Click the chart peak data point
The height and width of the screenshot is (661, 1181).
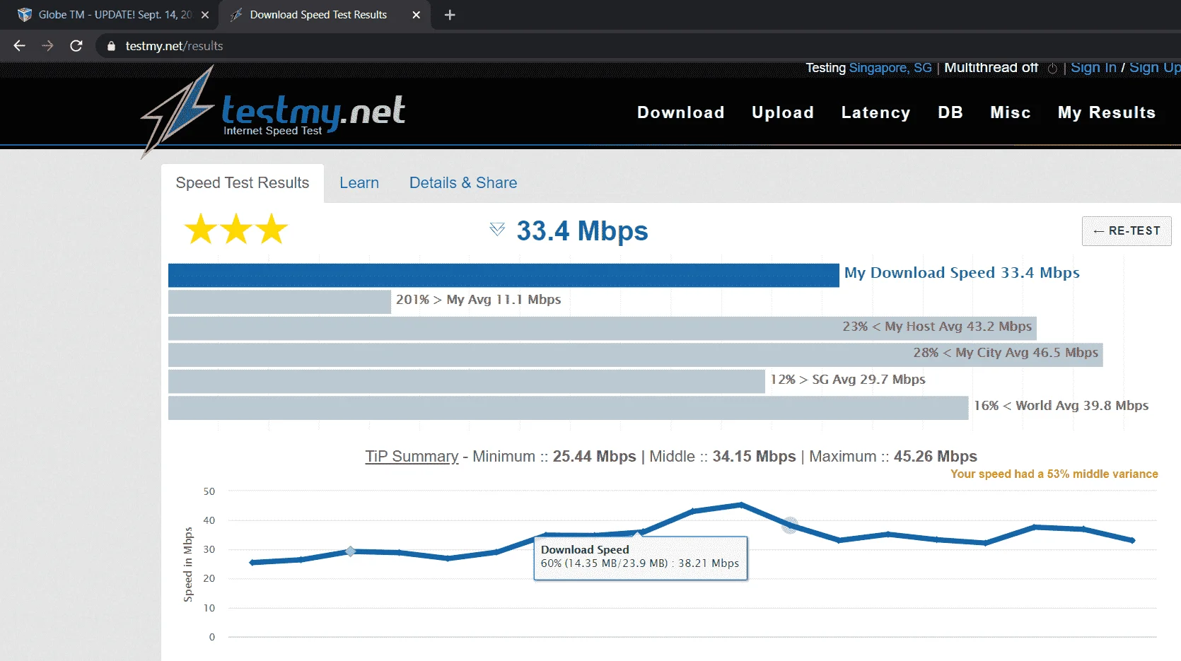coord(741,505)
